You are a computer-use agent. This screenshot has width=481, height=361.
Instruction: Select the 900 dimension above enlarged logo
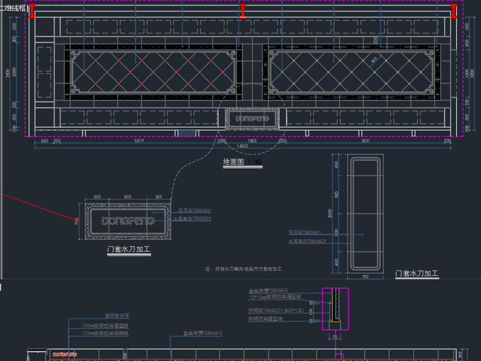point(127,197)
